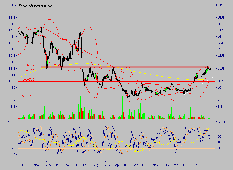Click the shaded red resistance zone band
The image size is (233, 170).
tap(121, 66)
